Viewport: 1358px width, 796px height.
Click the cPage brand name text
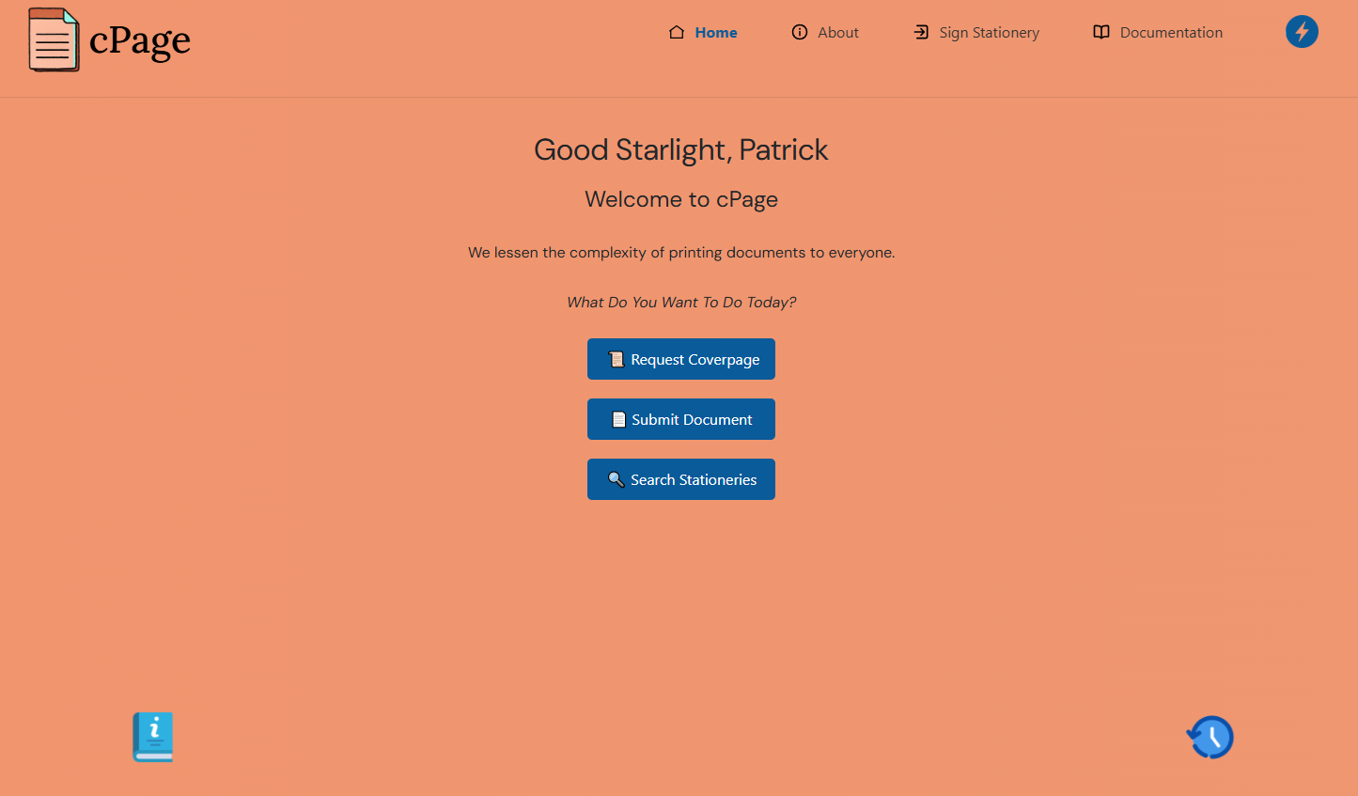(x=140, y=39)
